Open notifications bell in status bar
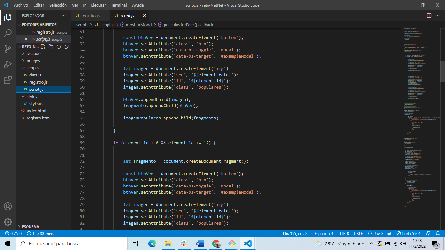 438,233
